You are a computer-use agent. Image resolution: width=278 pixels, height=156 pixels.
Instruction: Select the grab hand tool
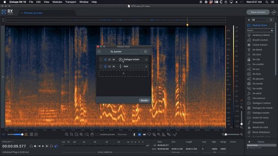92,135
